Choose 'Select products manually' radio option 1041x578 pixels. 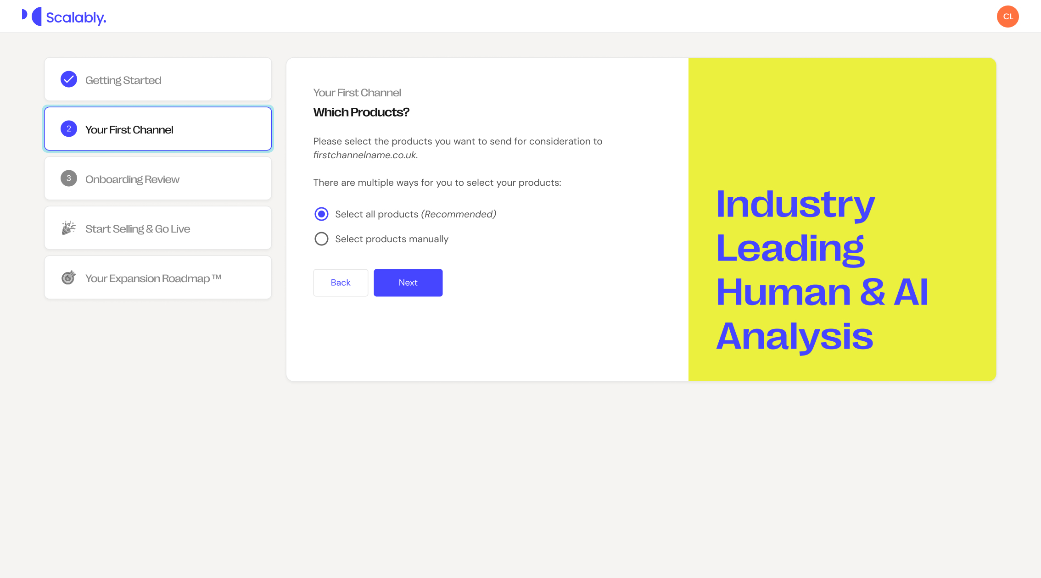tap(321, 239)
